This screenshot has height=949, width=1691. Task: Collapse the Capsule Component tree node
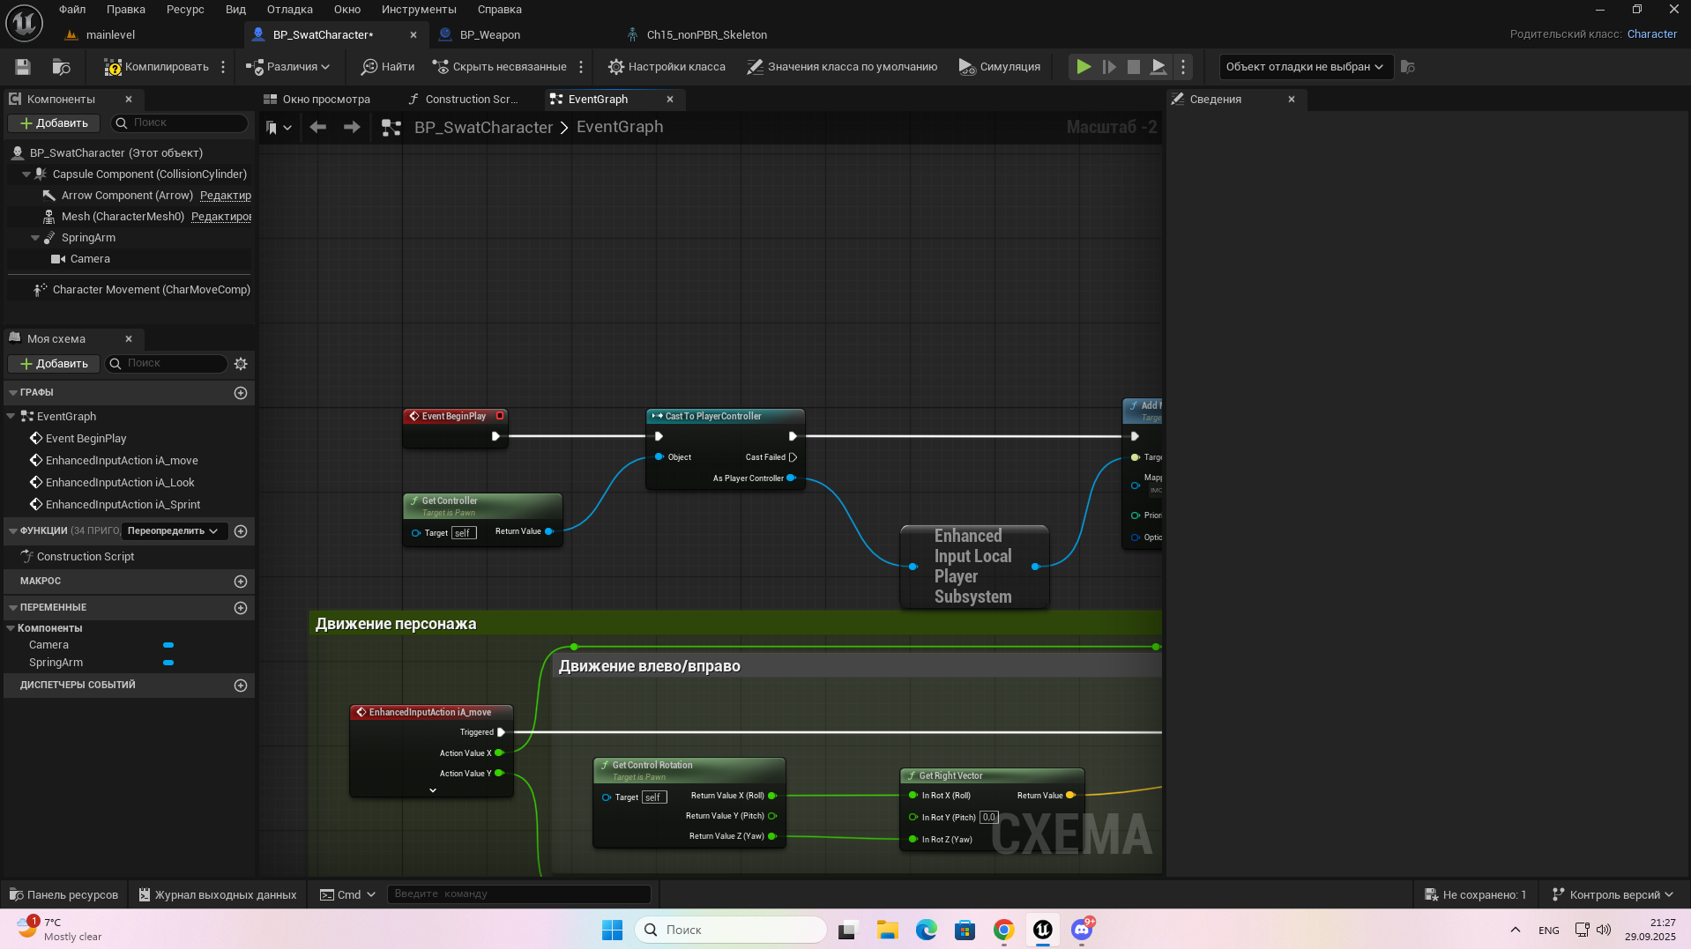(26, 174)
